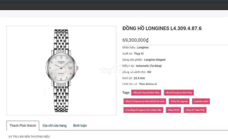Screen dimensions: 228x139
Task: Click the Longines brand name link
Action: (143, 47)
